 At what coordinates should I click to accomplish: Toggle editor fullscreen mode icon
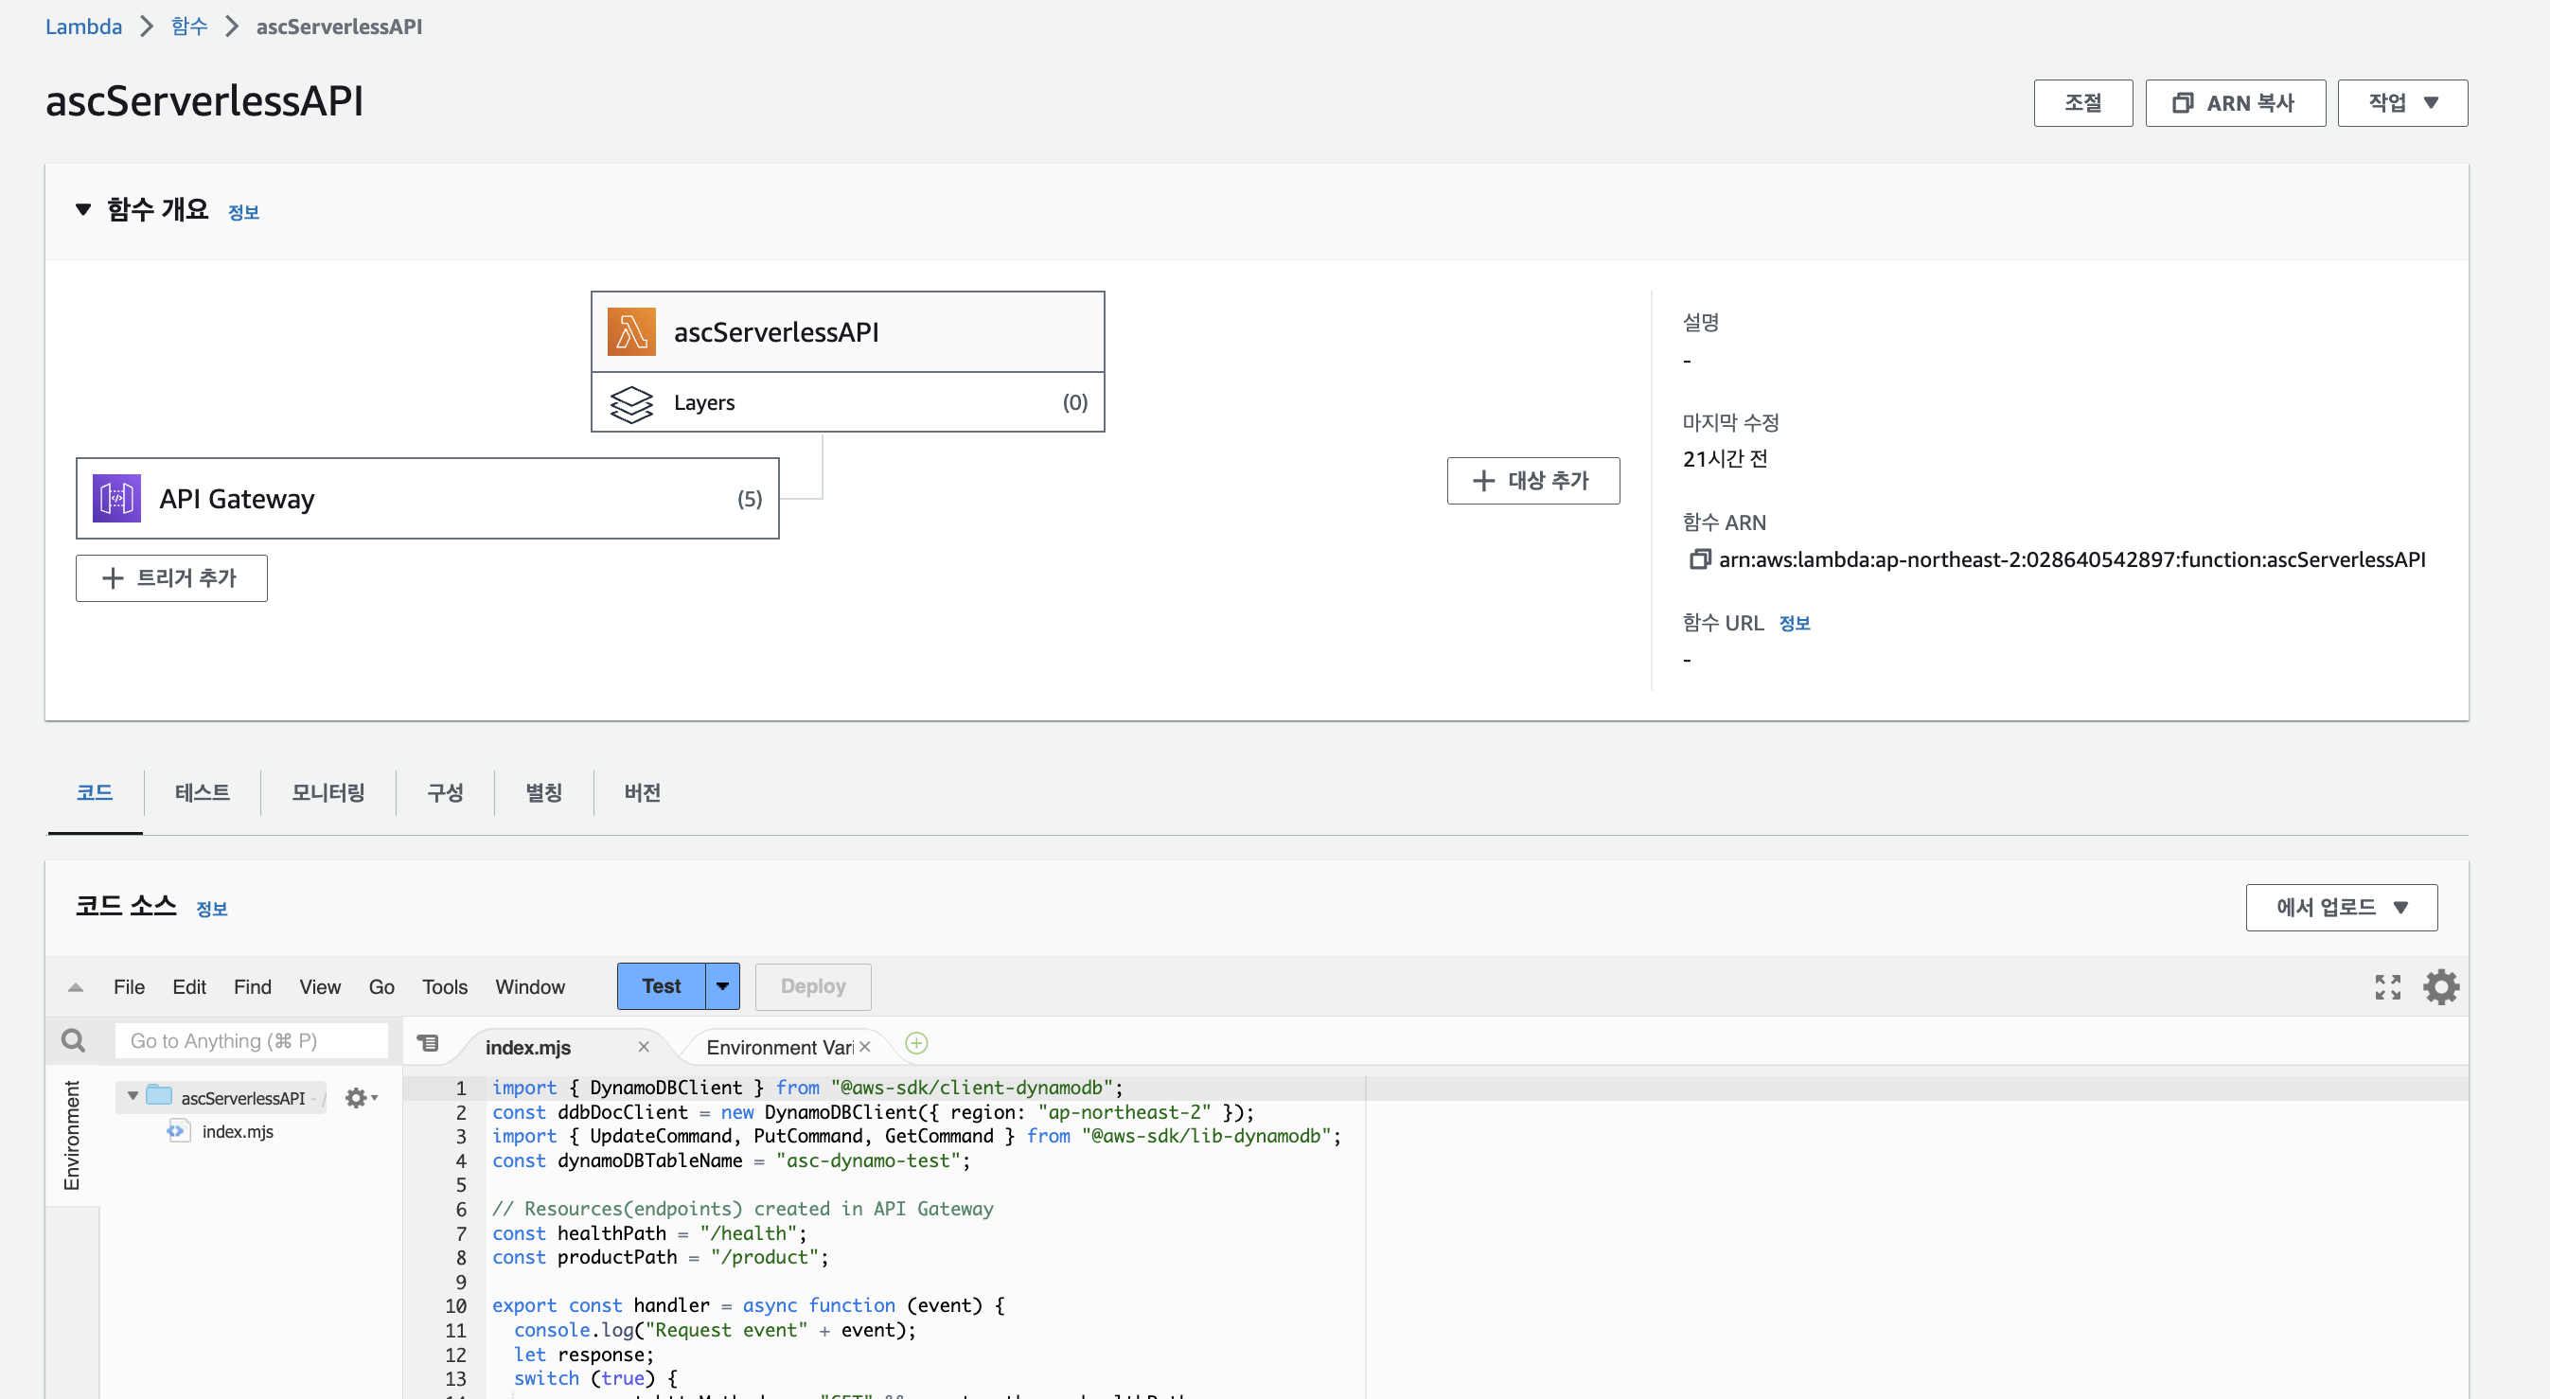click(x=2386, y=986)
